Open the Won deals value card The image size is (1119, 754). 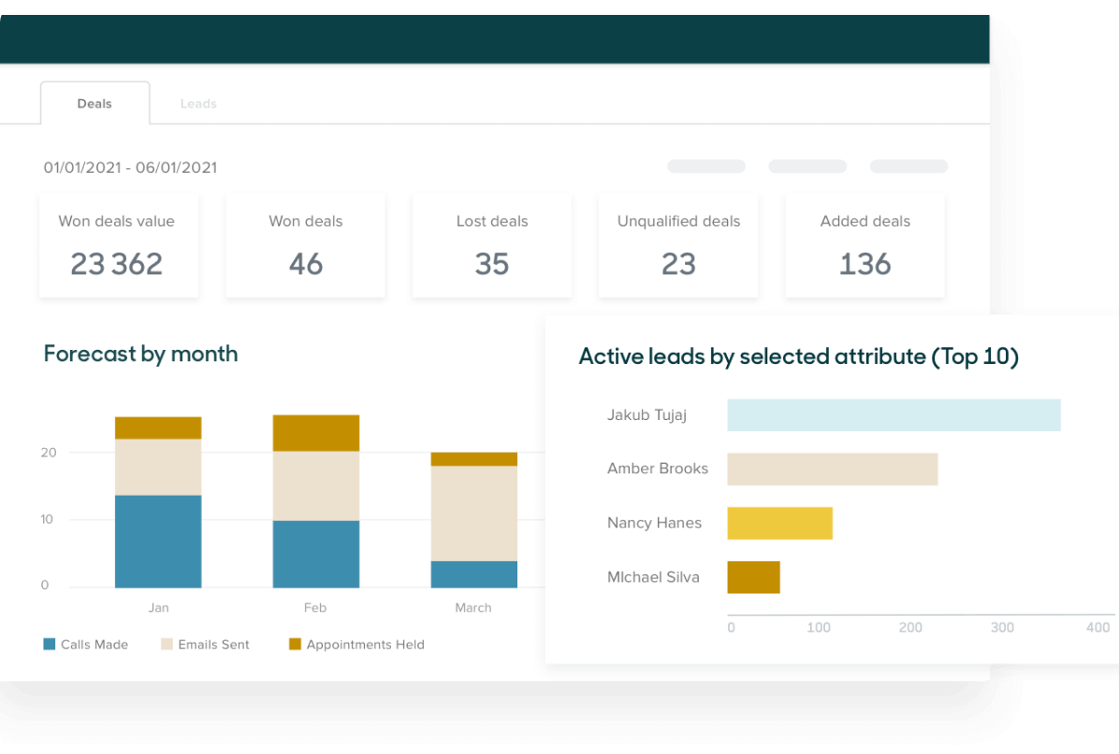(x=119, y=246)
